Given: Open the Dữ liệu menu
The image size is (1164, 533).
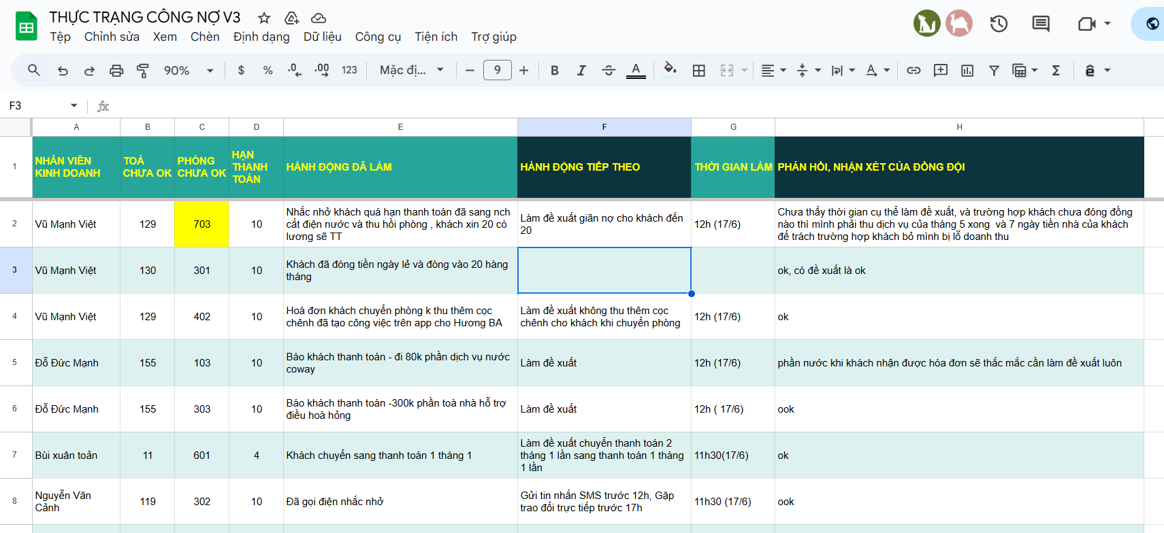Looking at the screenshot, I should pos(322,37).
